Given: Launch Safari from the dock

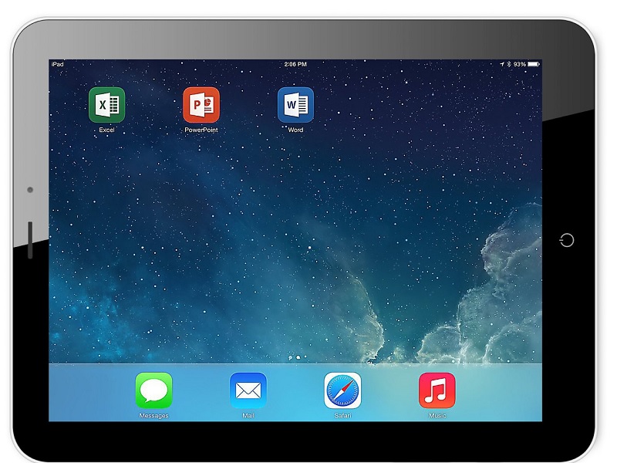Looking at the screenshot, I should click(x=342, y=392).
